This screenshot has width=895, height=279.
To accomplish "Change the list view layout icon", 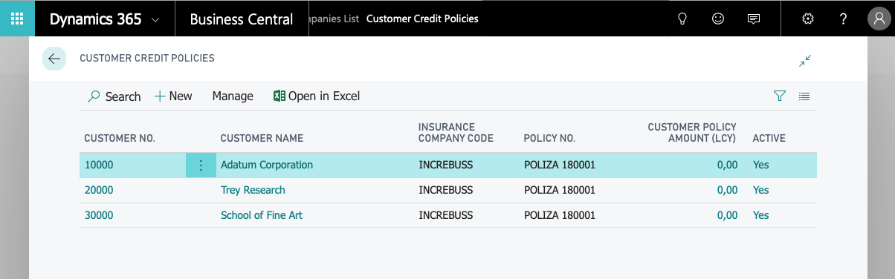I will [804, 96].
